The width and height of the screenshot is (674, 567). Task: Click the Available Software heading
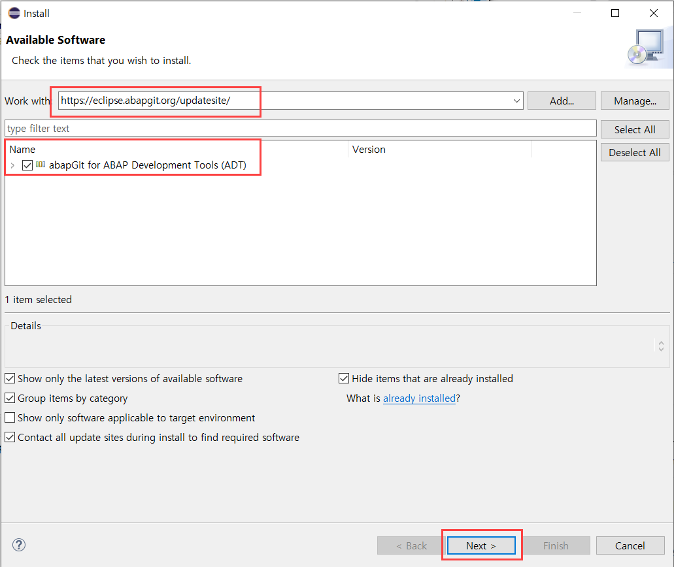56,40
